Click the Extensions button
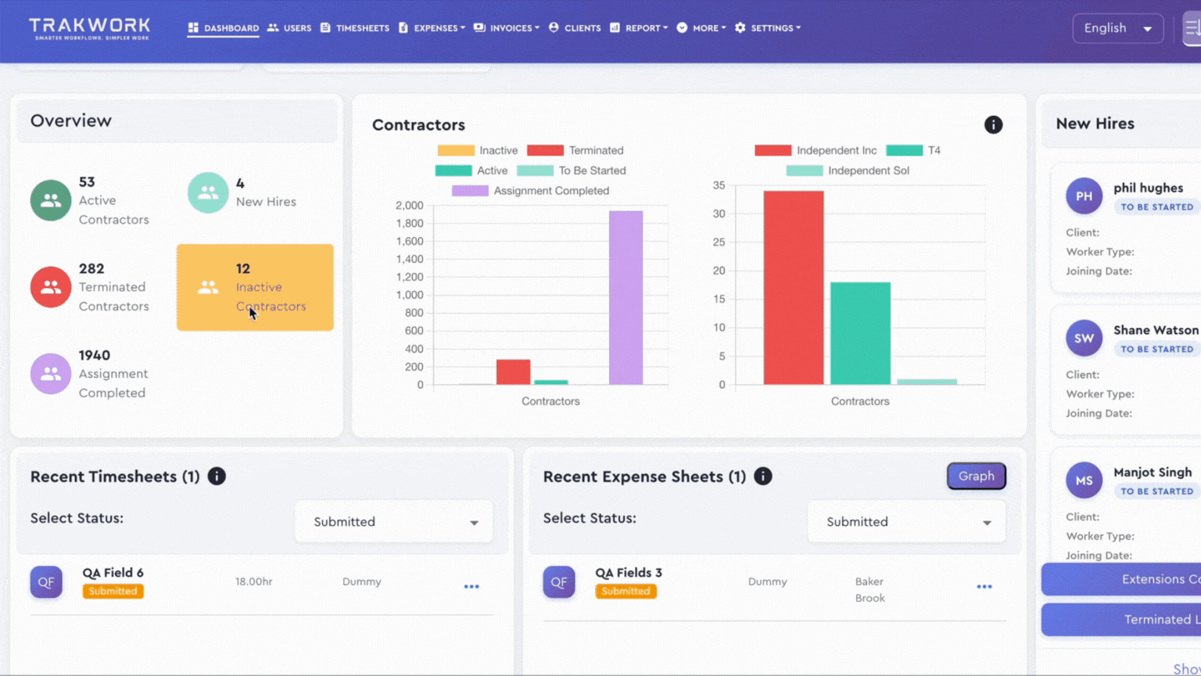The image size is (1201, 676). pos(1121,579)
